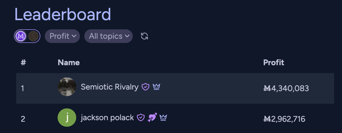Image resolution: width=342 pixels, height=133 pixels.
Task: Open the jackson polack profile link
Action: (x=107, y=118)
